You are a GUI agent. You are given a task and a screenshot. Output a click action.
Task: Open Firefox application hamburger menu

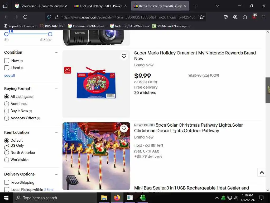[x=264, y=17]
